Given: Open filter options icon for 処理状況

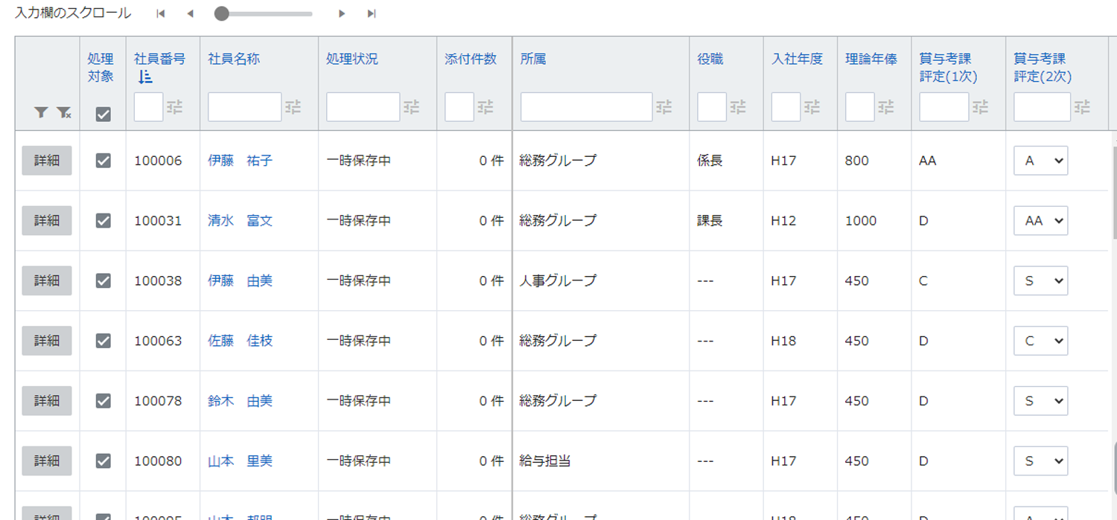Looking at the screenshot, I should (x=412, y=107).
